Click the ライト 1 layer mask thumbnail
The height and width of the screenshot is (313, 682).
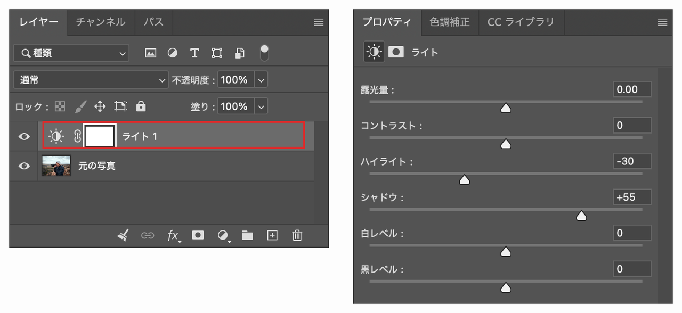point(100,137)
